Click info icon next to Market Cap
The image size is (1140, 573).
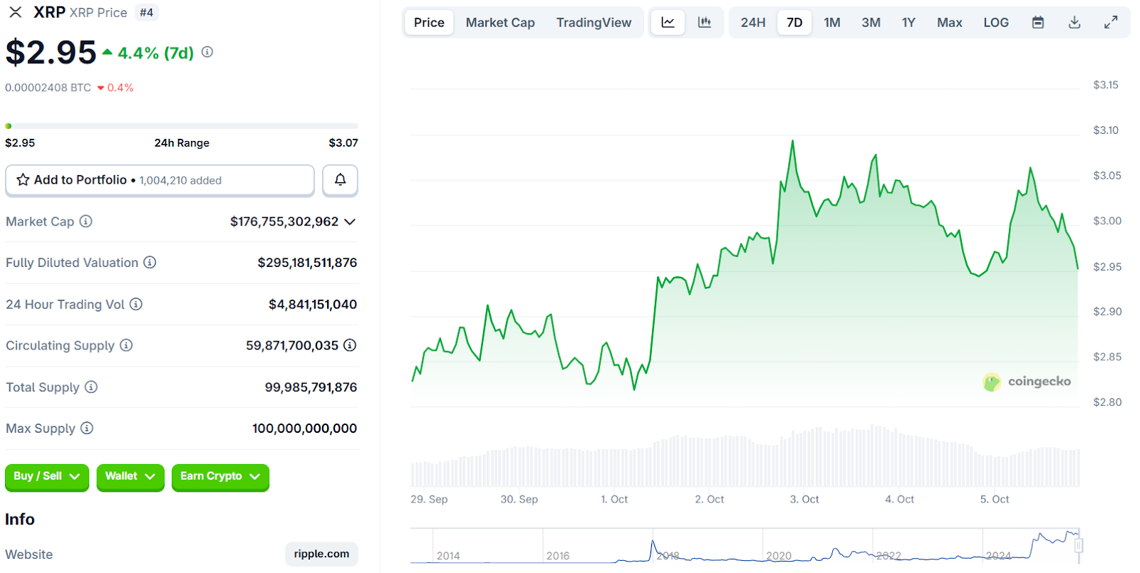click(x=85, y=221)
